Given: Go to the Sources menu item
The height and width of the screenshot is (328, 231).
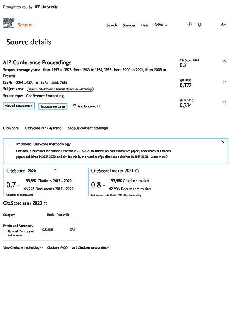Looking at the screenshot, I should click(x=129, y=25).
